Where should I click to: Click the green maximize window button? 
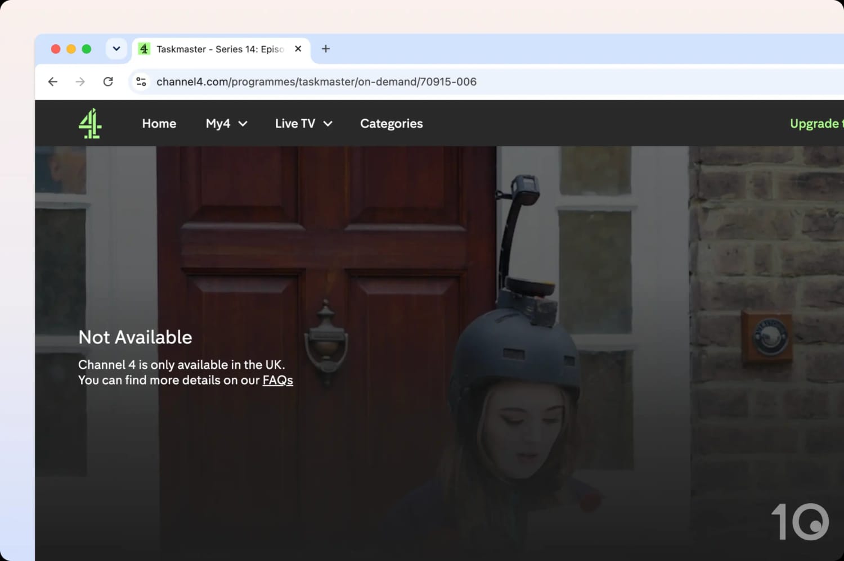(87, 49)
